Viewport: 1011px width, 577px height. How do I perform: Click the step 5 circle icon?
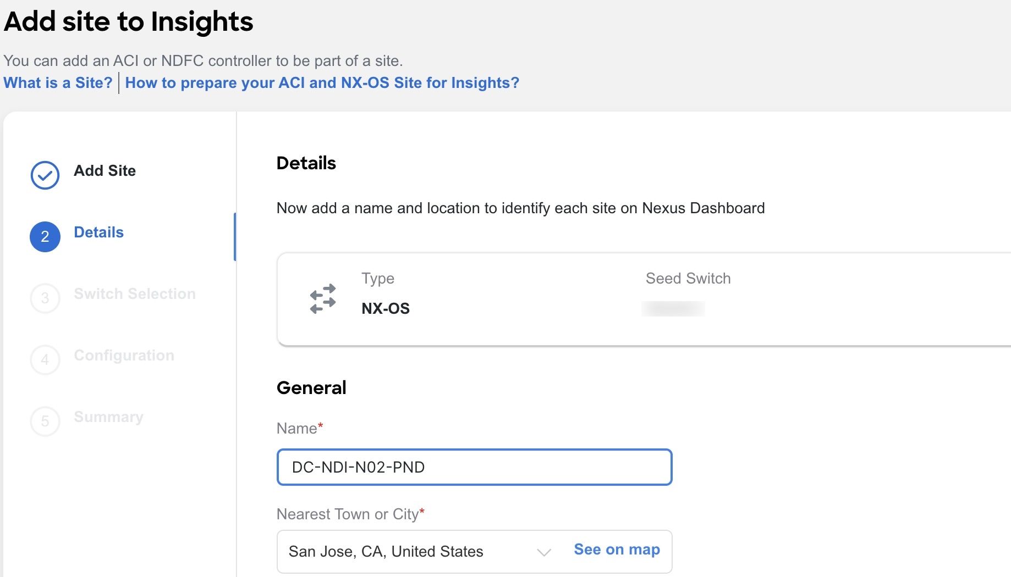pos(45,421)
